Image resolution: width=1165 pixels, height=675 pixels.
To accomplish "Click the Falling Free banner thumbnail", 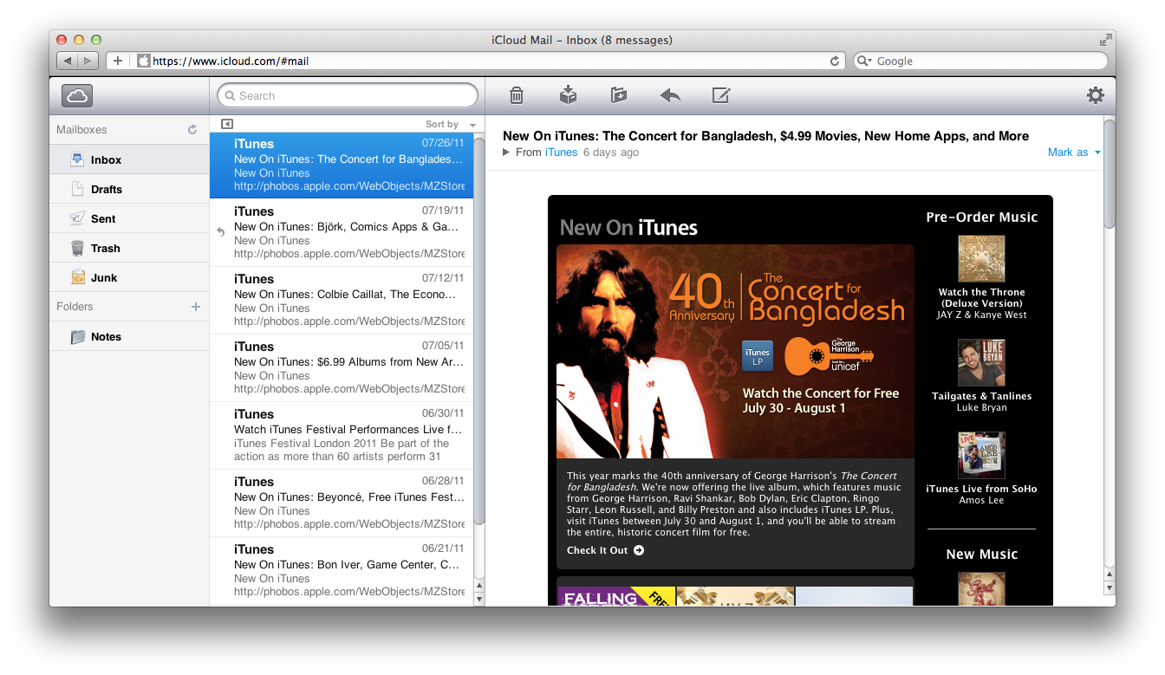I will (616, 596).
